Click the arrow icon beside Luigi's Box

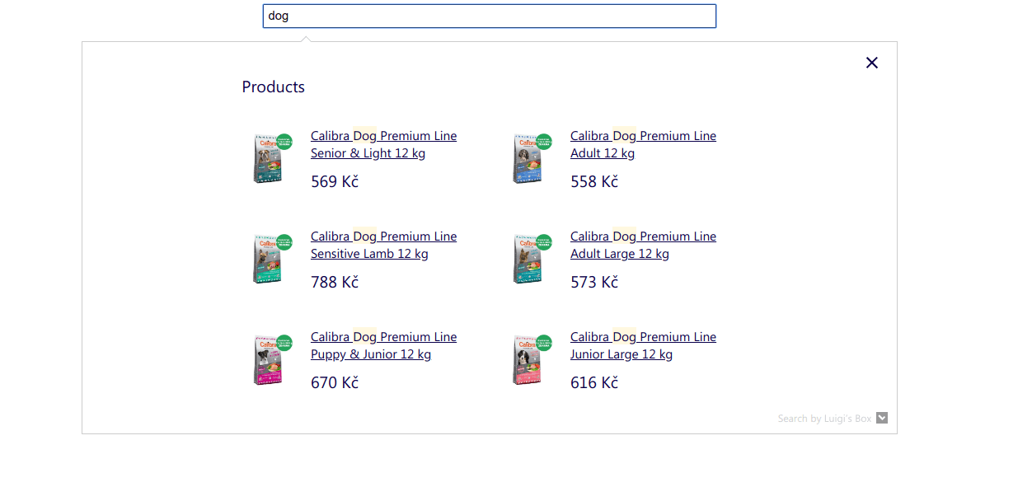click(882, 418)
